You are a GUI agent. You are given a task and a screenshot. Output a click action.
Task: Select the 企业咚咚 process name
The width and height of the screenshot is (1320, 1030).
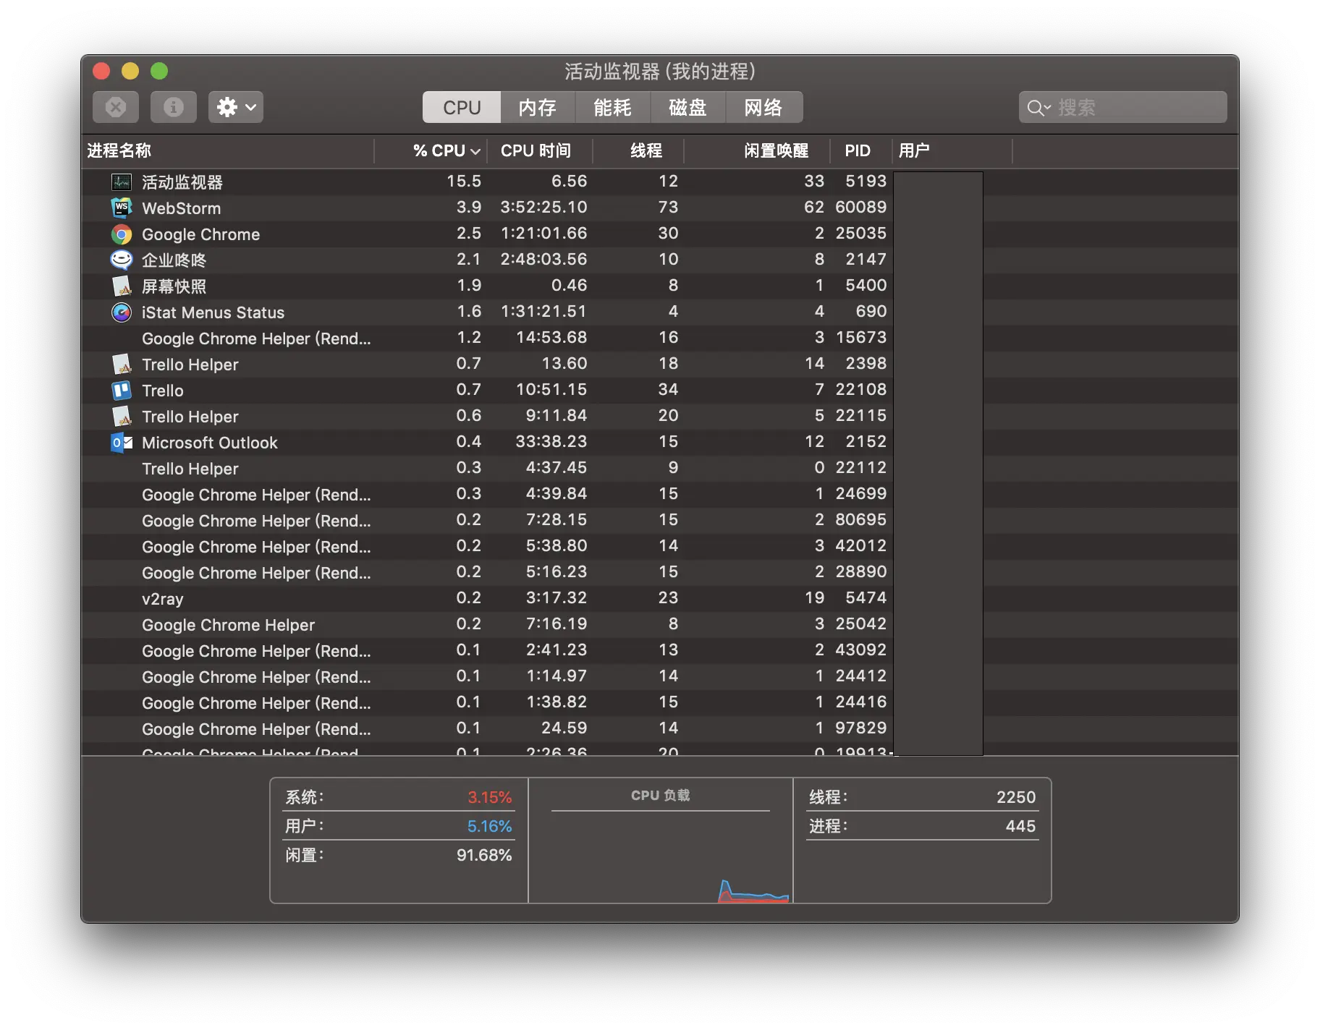click(174, 260)
